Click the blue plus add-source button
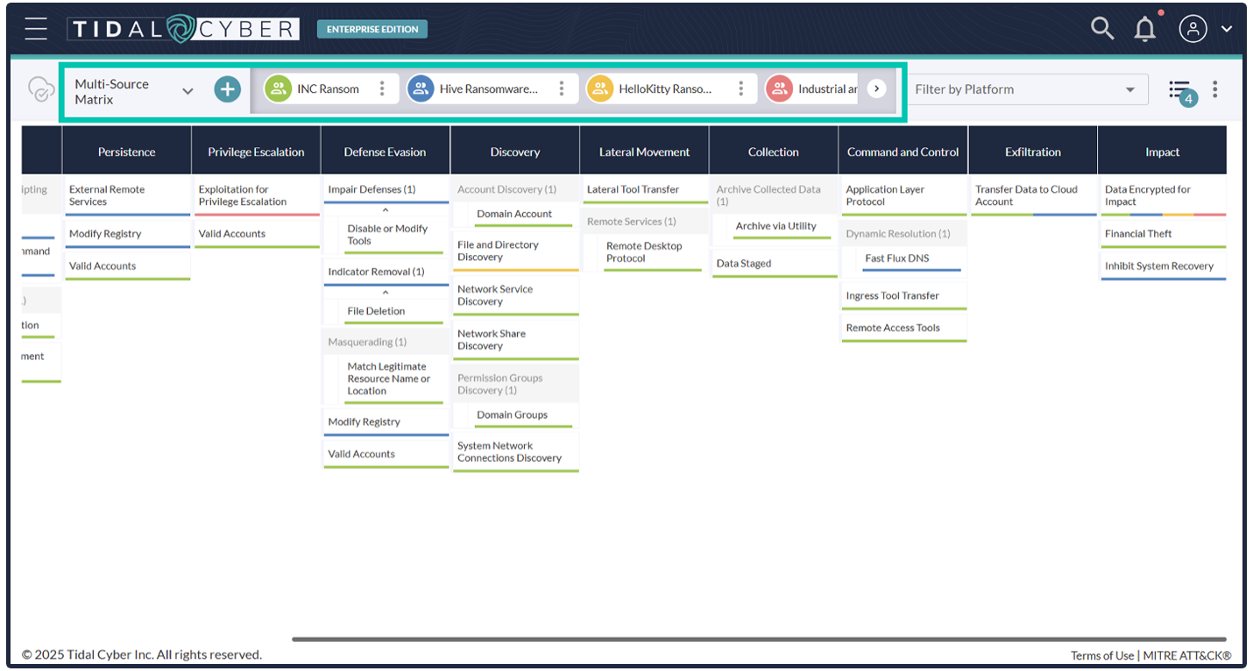The height and width of the screenshot is (671, 1253). coord(227,88)
